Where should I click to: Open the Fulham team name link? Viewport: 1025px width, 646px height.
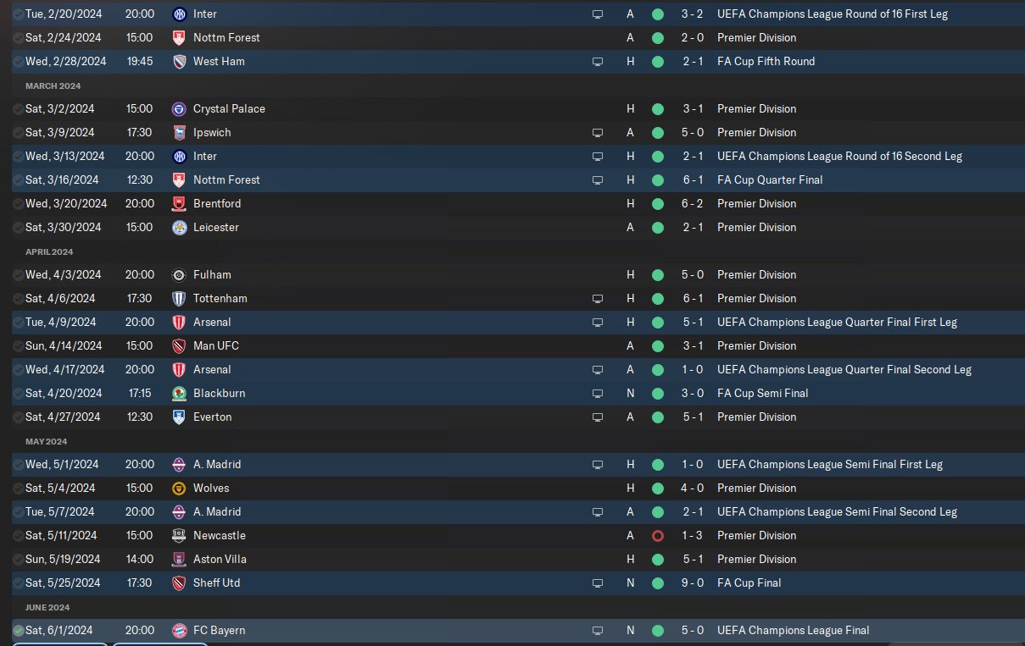coord(212,274)
